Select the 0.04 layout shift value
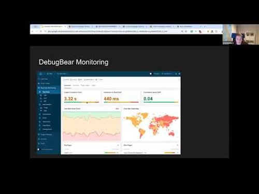Viewport: 259px width, 194px height. pos(148,99)
